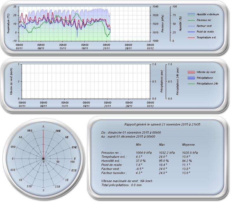
Task: Click the maximum pressure value 1032.2 hPa
Action: (x=167, y=153)
